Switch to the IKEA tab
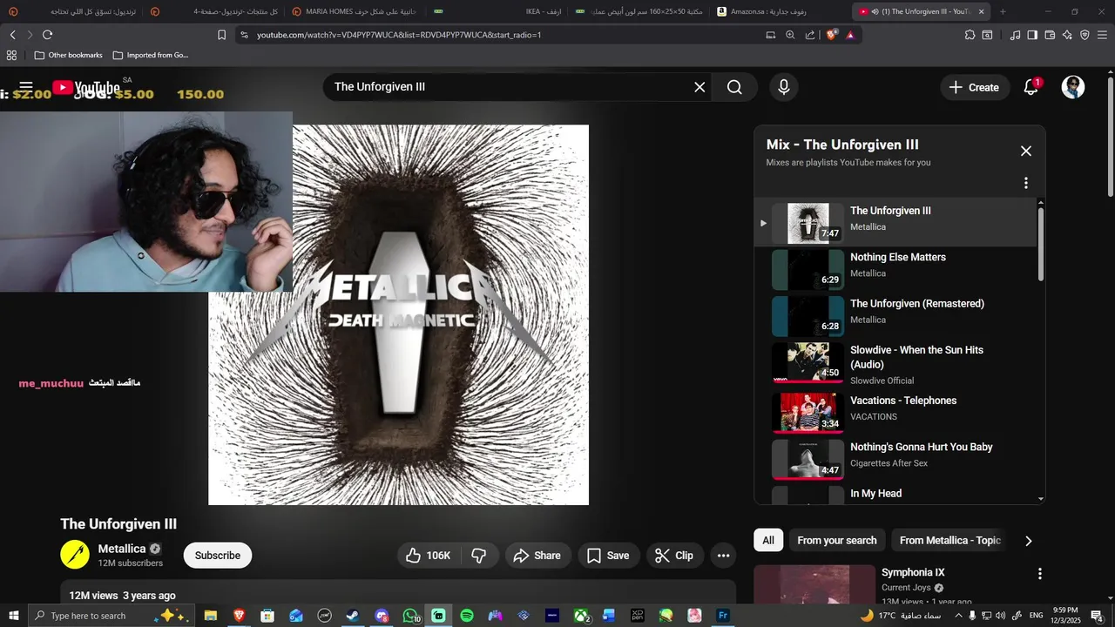This screenshot has height=627, width=1115. (498, 11)
